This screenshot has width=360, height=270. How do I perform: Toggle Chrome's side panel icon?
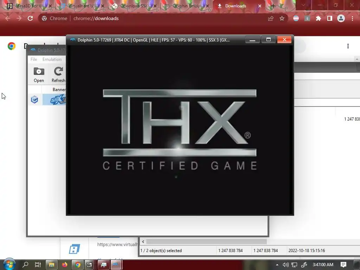330,18
